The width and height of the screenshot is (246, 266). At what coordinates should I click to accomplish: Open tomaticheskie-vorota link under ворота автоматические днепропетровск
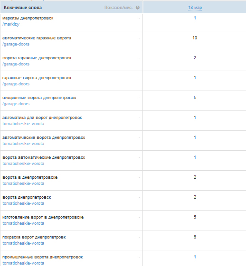tap(23, 164)
